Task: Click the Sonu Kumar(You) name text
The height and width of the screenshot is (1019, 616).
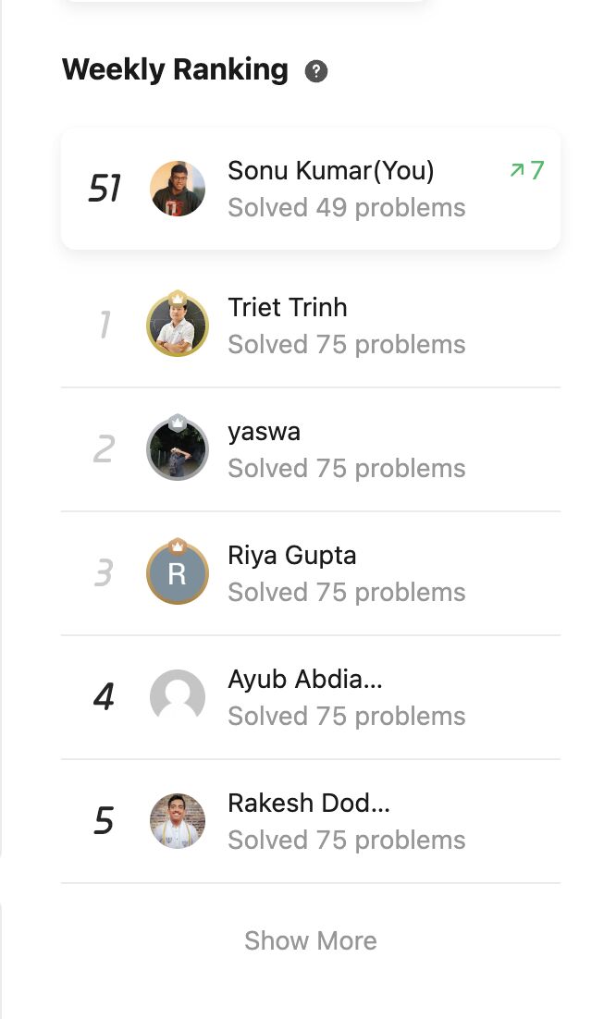Action: tap(331, 171)
